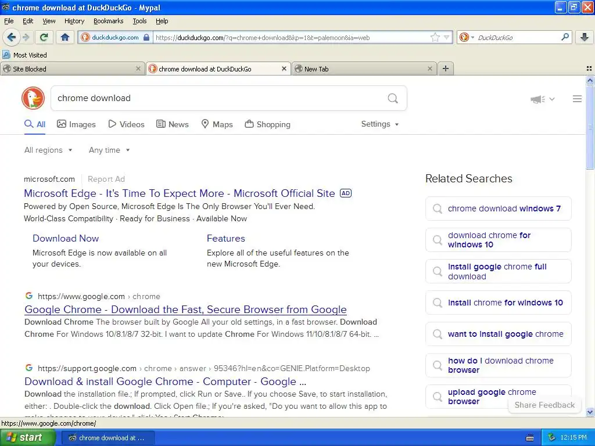This screenshot has width=595, height=446.
Task: Click the DuckDuckGo duck logo
Action: (33, 98)
